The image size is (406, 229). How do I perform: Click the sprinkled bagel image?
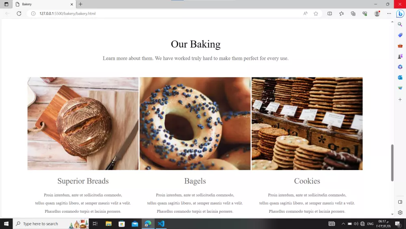tap(195, 123)
